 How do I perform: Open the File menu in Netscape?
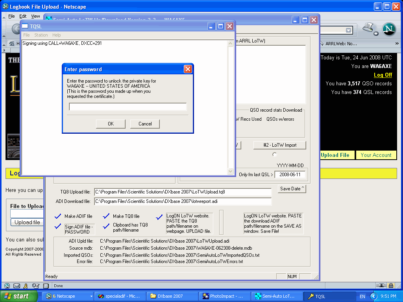click(11, 16)
